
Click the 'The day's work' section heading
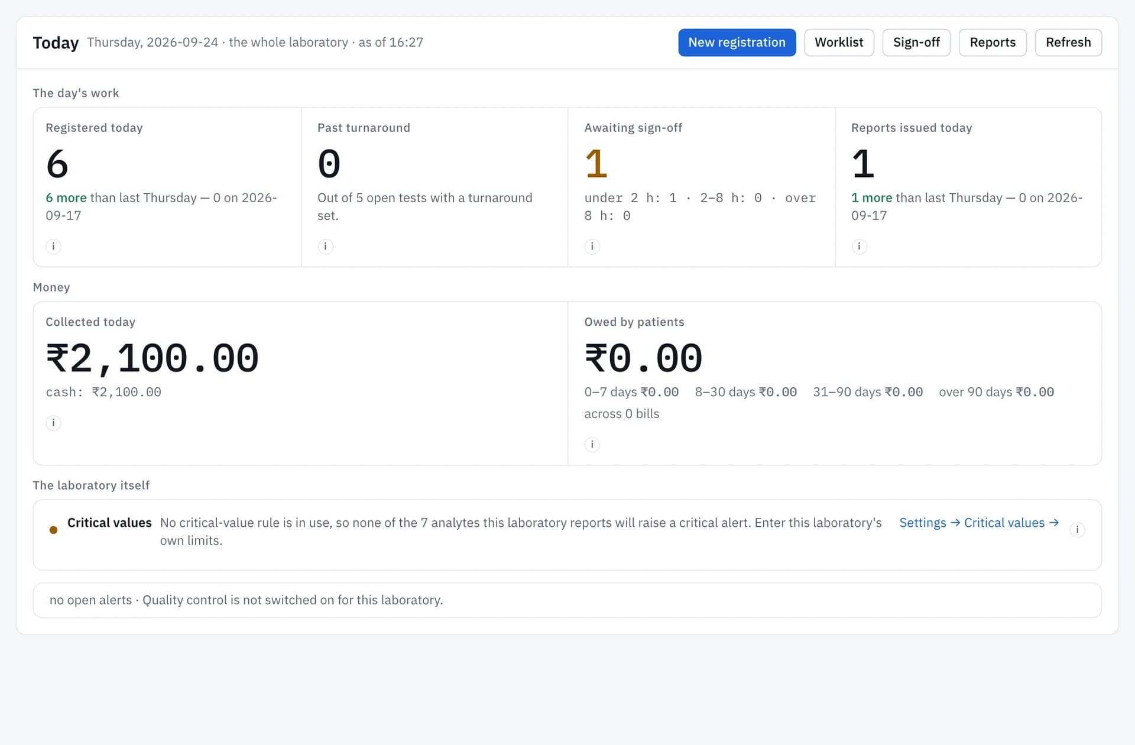pyautogui.click(x=76, y=93)
